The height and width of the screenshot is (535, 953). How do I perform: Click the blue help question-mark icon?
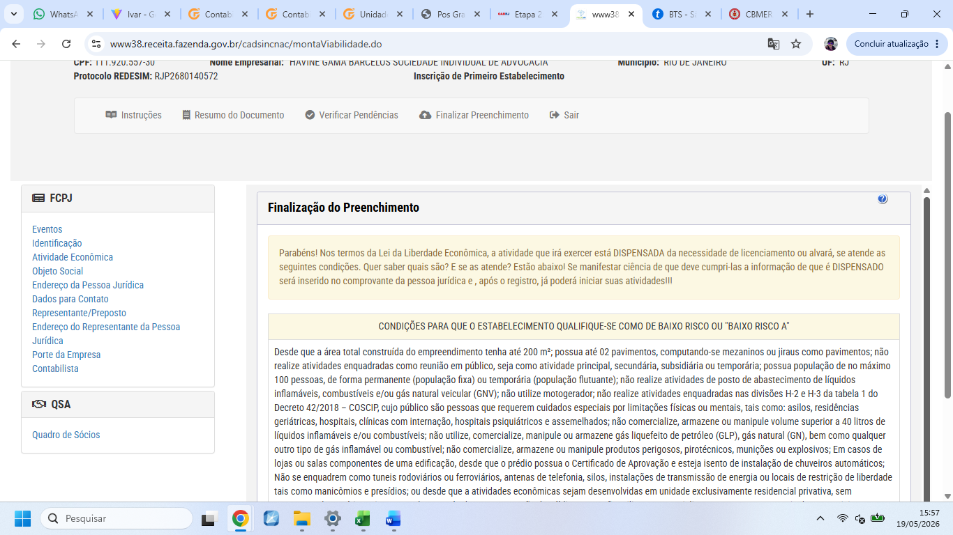[x=883, y=199]
